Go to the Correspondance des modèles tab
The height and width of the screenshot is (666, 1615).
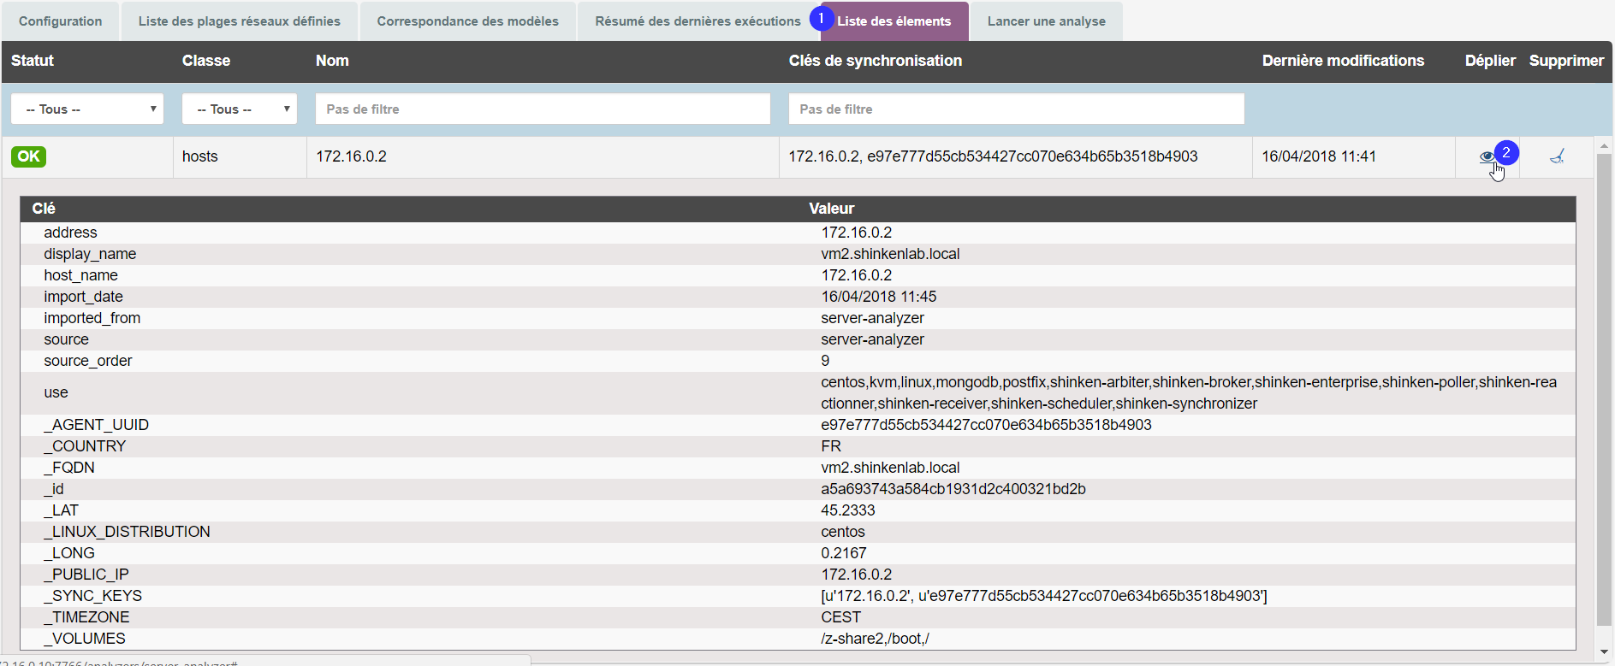(x=467, y=21)
